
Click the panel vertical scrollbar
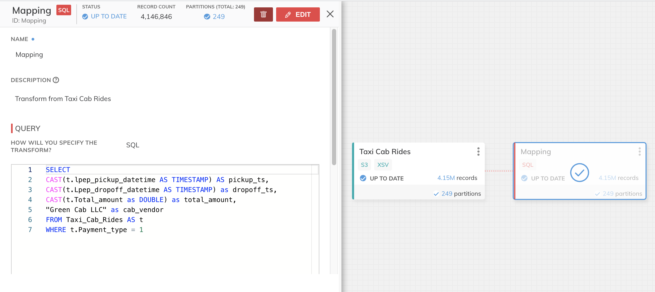tap(334, 97)
